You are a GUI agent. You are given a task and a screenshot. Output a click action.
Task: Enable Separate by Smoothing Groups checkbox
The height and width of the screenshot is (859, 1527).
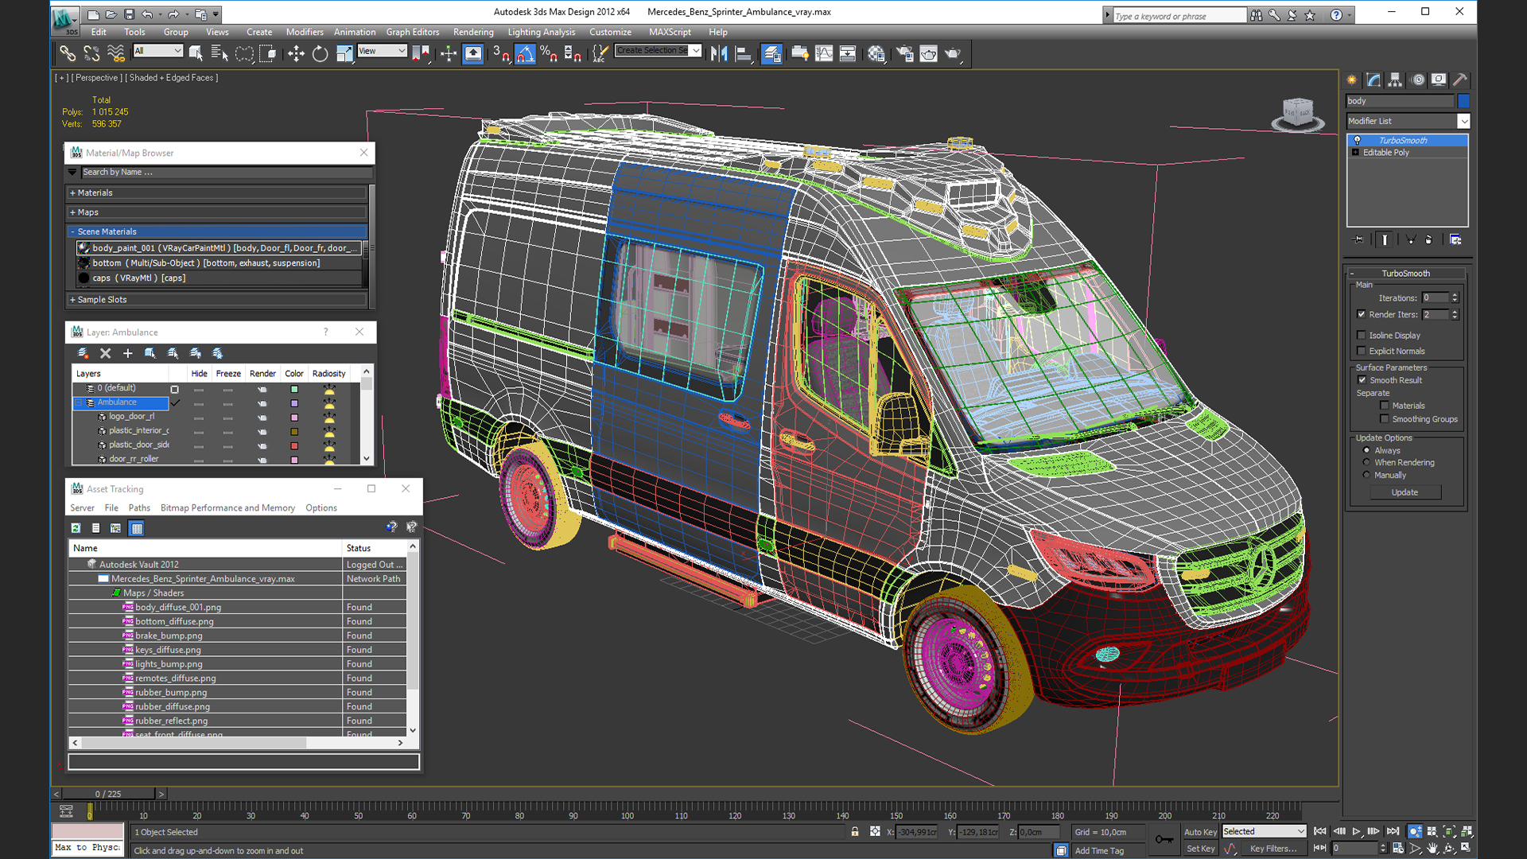[1385, 419]
